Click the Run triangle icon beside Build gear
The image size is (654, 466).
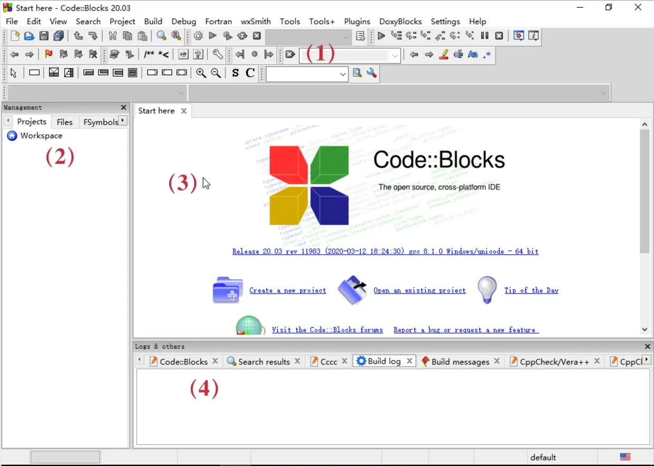point(213,36)
